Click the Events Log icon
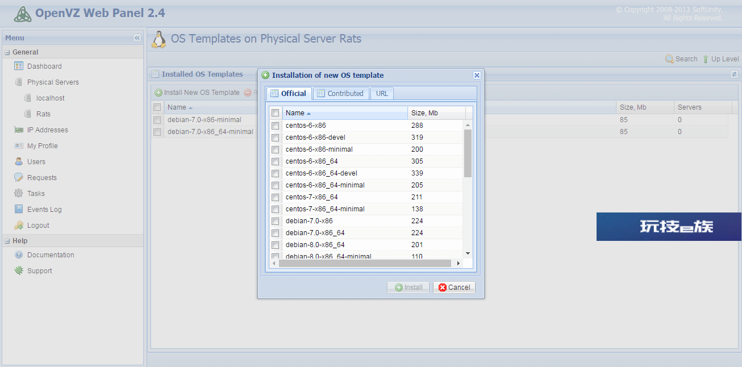This screenshot has width=742, height=367. [18, 210]
